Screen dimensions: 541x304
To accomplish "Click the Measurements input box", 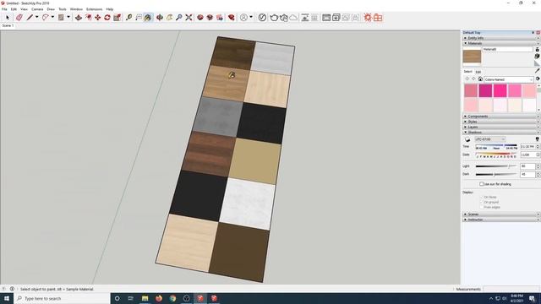I will click(511, 289).
